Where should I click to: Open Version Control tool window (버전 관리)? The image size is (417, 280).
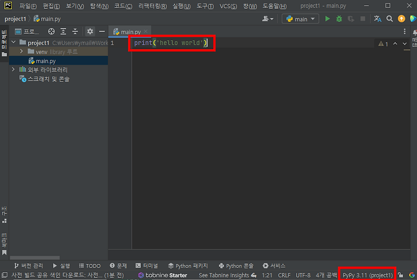(x=29, y=265)
